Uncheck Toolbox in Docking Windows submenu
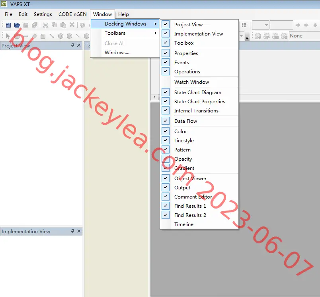This screenshot has width=320, height=297. (166, 43)
